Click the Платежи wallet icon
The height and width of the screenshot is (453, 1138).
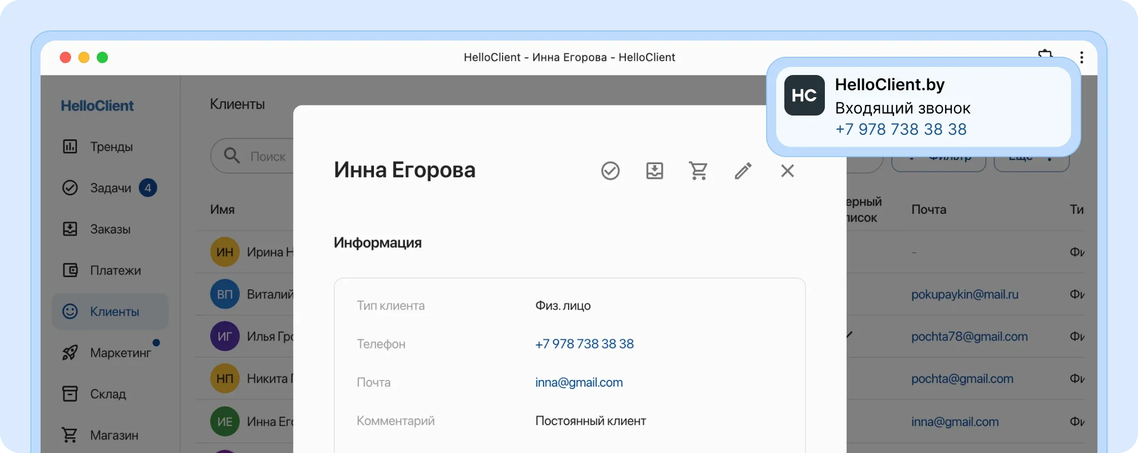(x=70, y=270)
